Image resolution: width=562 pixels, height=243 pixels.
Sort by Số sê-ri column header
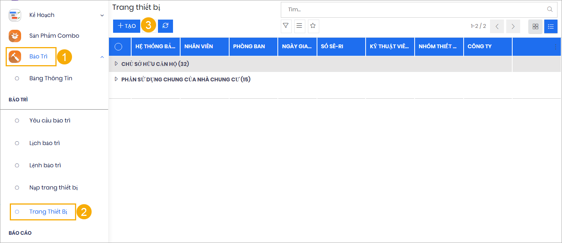[x=341, y=47]
